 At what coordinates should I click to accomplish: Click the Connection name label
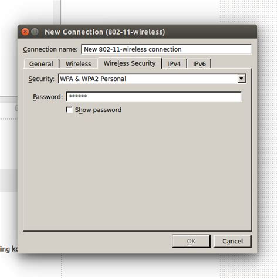(50, 49)
